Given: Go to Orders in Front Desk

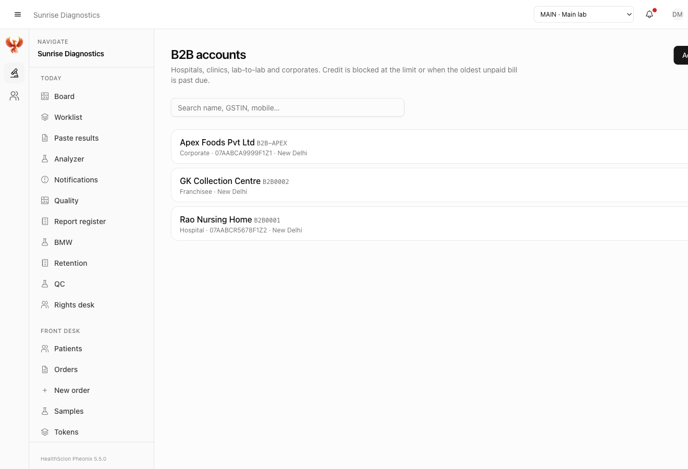Looking at the screenshot, I should 91,369.
